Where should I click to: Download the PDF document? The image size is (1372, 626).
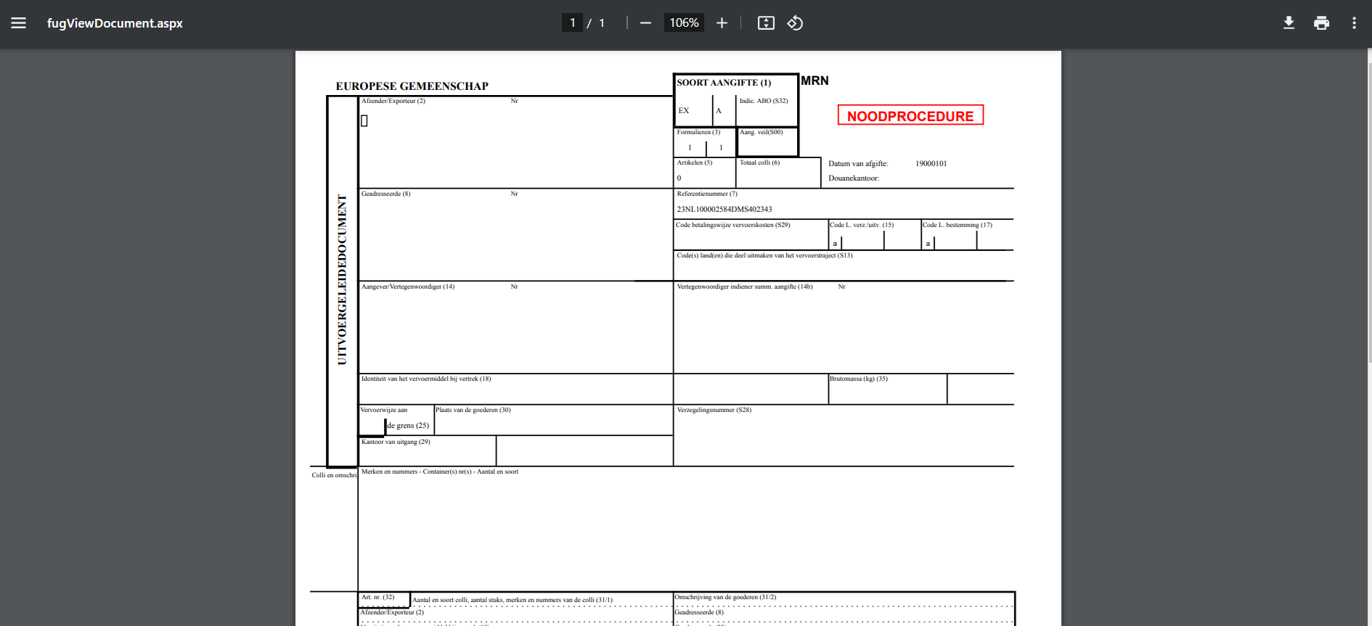click(x=1289, y=23)
